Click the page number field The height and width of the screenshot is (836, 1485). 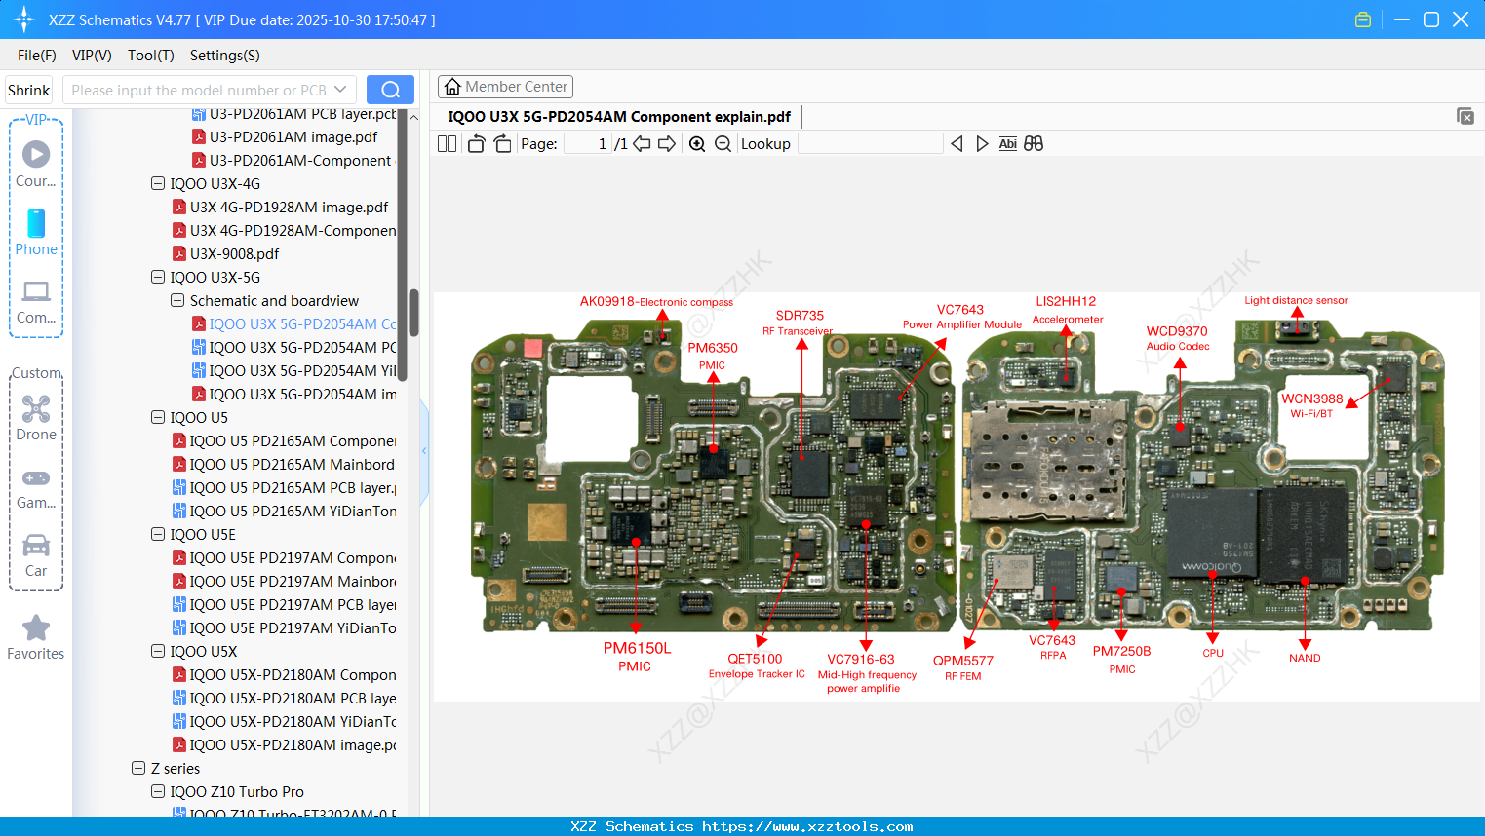click(588, 144)
